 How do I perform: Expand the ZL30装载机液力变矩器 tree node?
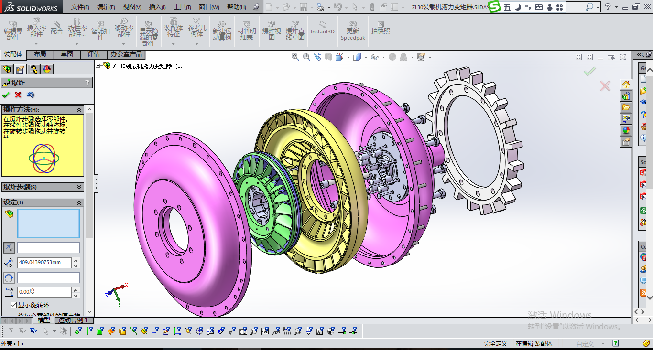(98, 66)
